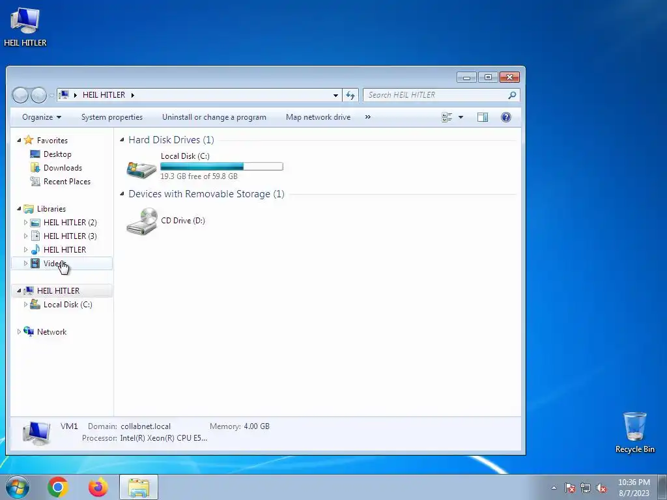The width and height of the screenshot is (667, 500).
Task: Click the '4.00 GB' memory value
Action: click(257, 426)
